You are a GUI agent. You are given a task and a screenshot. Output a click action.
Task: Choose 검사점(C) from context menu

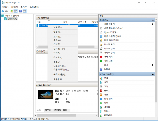[63, 57]
